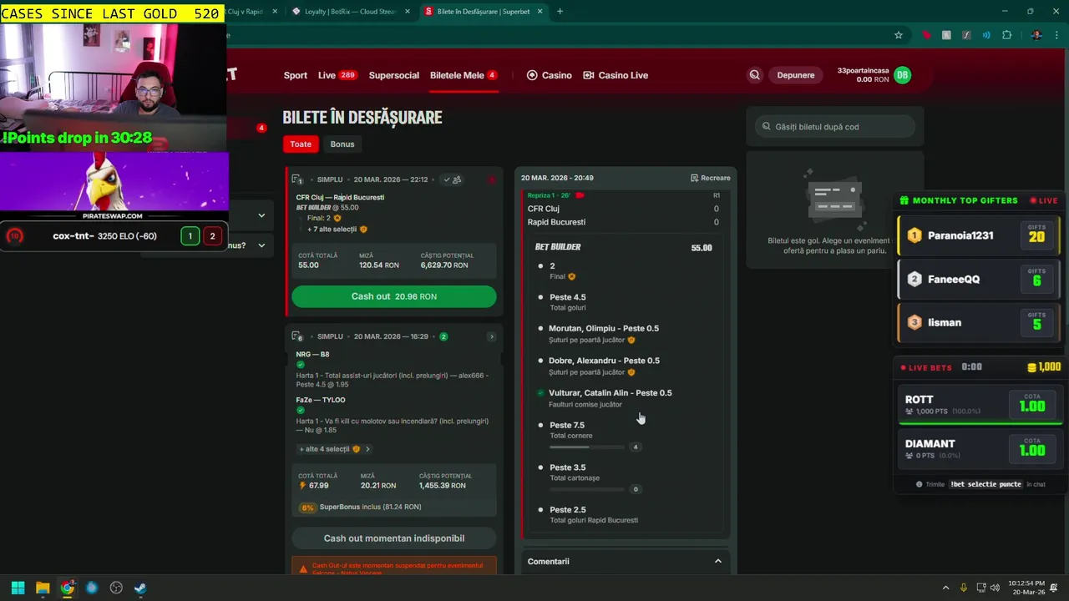Open File Explorer from the taskbar
1069x601 pixels.
43,588
